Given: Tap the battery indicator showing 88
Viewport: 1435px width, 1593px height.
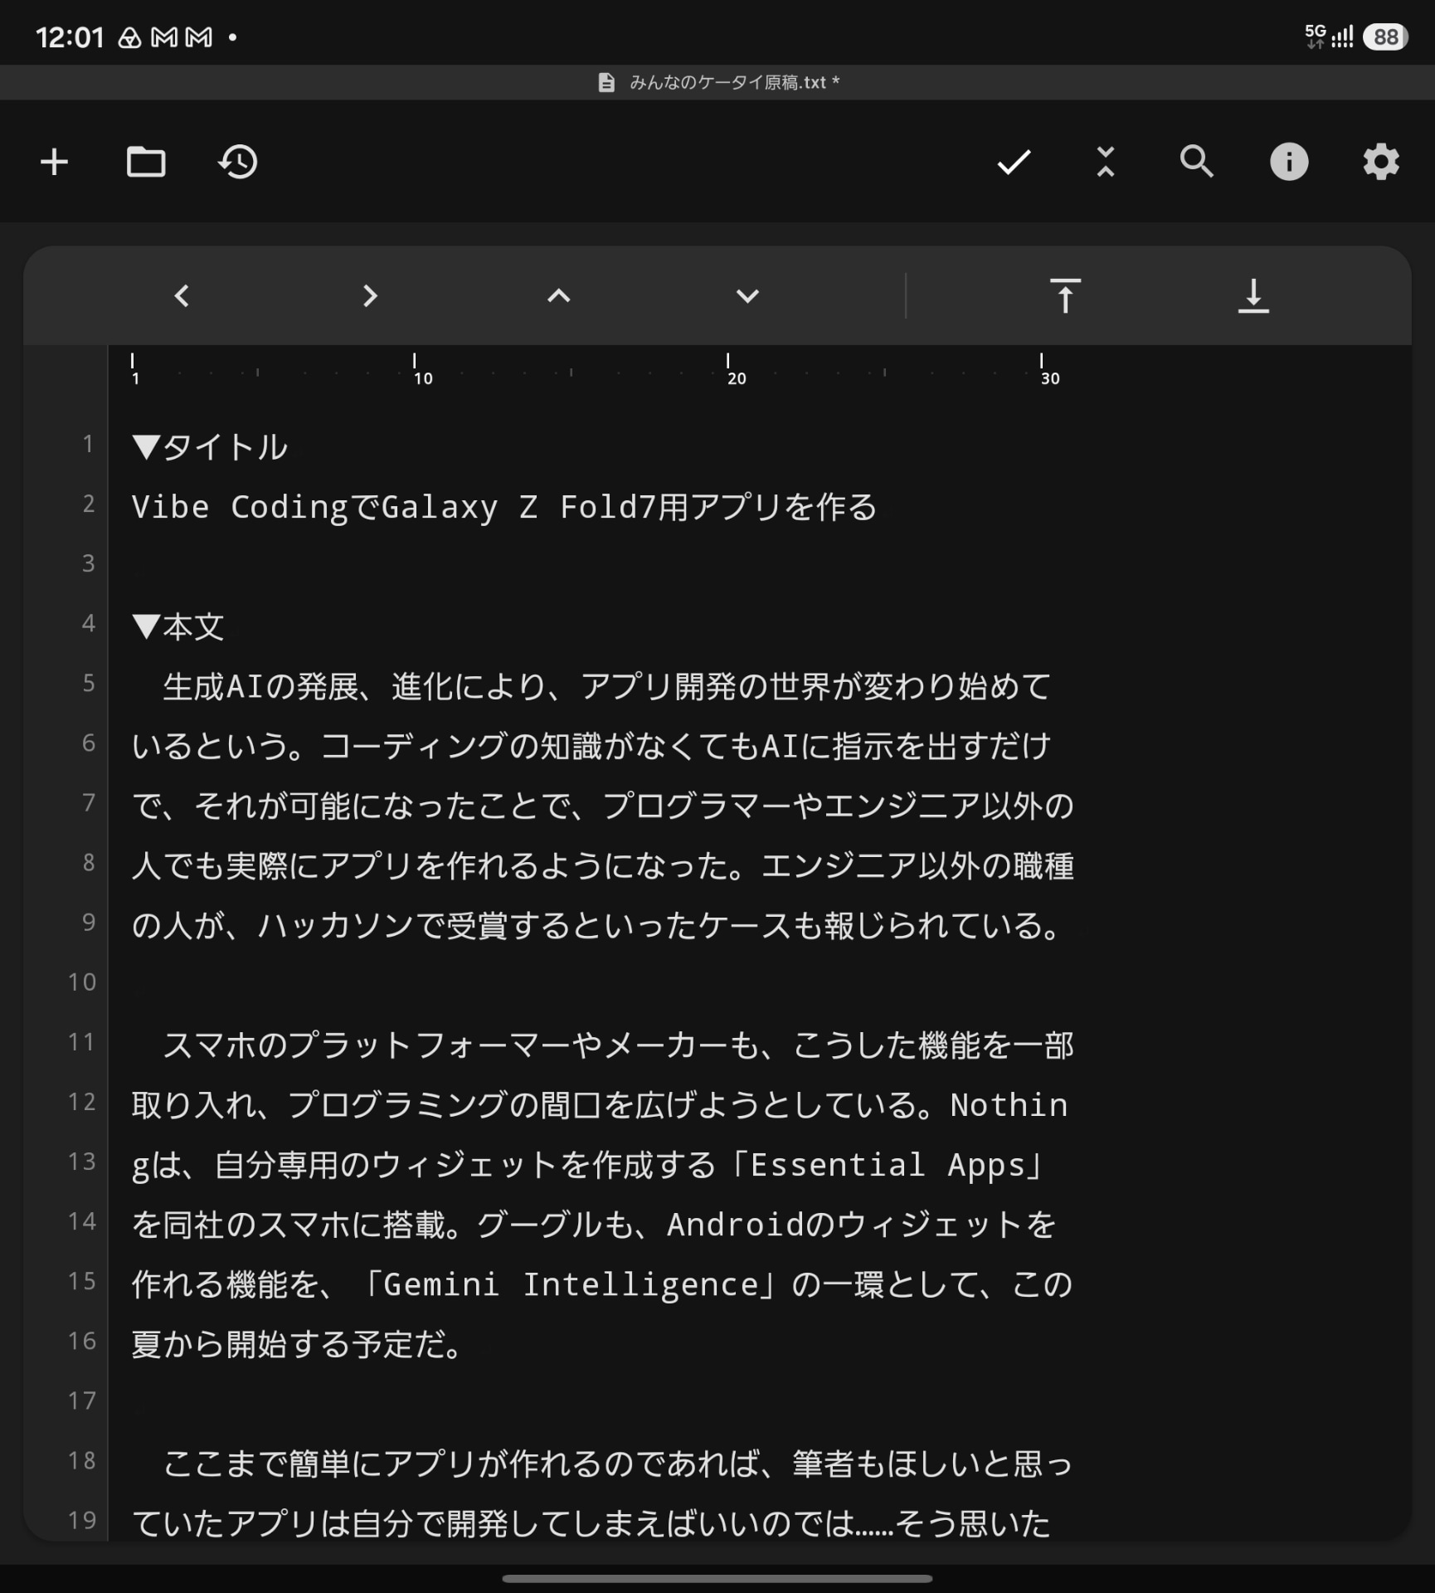Looking at the screenshot, I should 1385,37.
